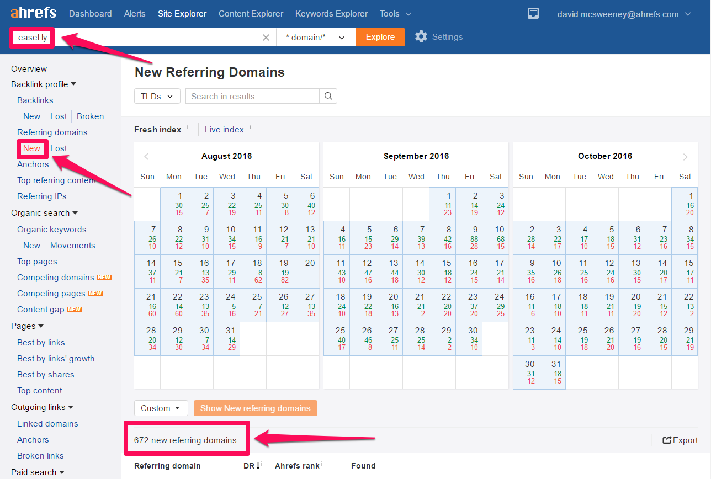Click the Found column header
This screenshot has width=711, height=479.
(363, 466)
